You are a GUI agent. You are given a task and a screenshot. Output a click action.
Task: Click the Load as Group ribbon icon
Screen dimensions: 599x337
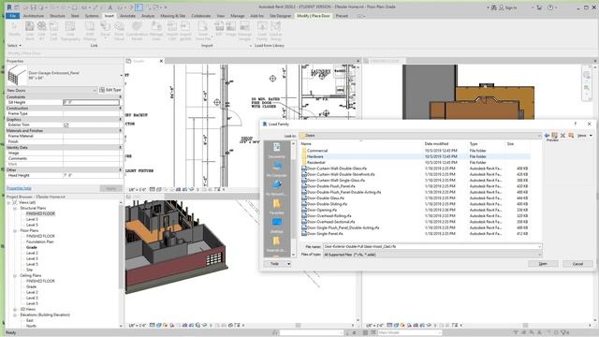[275, 31]
